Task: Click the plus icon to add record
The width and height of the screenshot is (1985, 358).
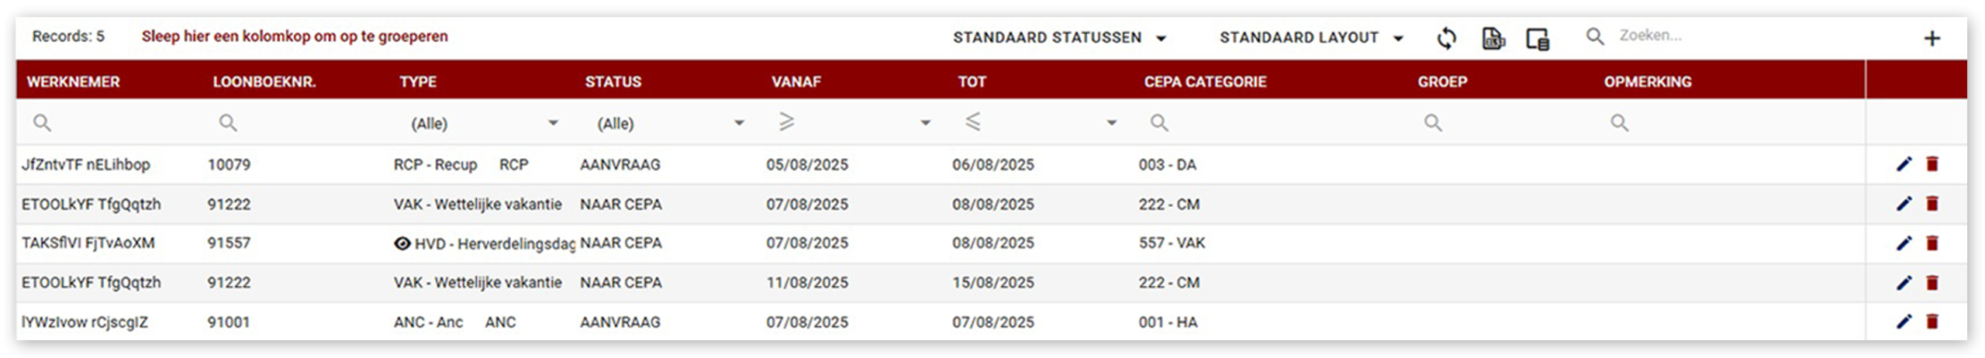Action: pyautogui.click(x=1931, y=38)
